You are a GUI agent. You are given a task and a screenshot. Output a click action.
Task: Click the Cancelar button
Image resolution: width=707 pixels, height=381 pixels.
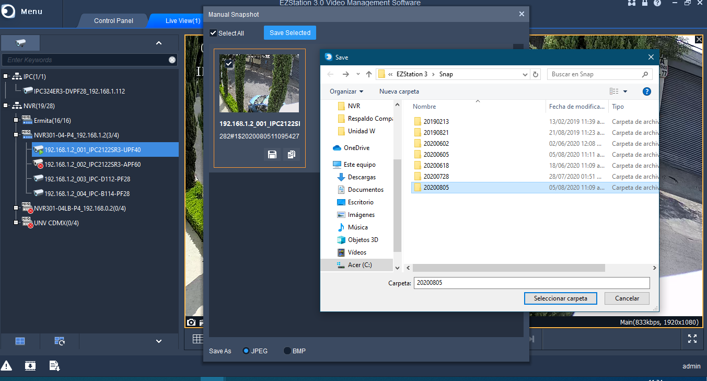627,298
